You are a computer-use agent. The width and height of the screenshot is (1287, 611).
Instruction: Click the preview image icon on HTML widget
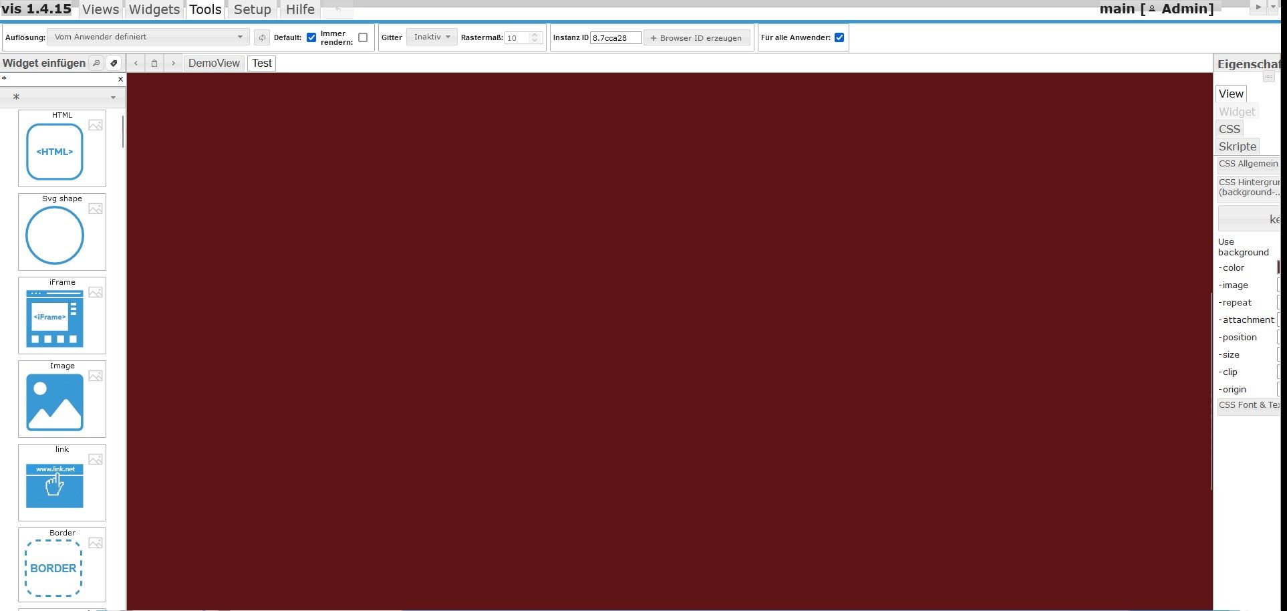pos(96,125)
